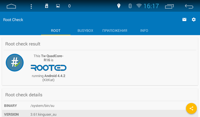Tap the (KitKat) label
Viewport: 200px width, 117px height.
point(48,80)
